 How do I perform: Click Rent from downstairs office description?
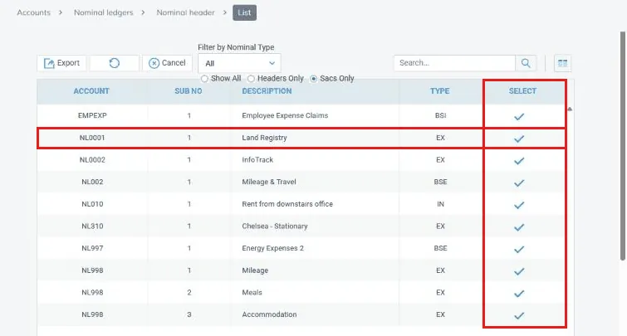[x=287, y=204]
